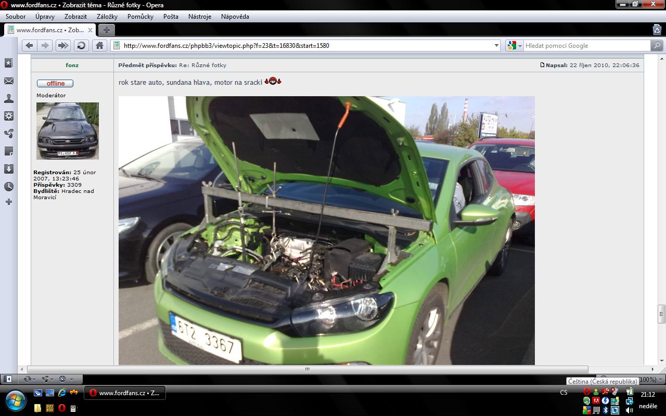Open the Google search engine selector dropdown
This screenshot has height=416, width=666.
click(515, 46)
